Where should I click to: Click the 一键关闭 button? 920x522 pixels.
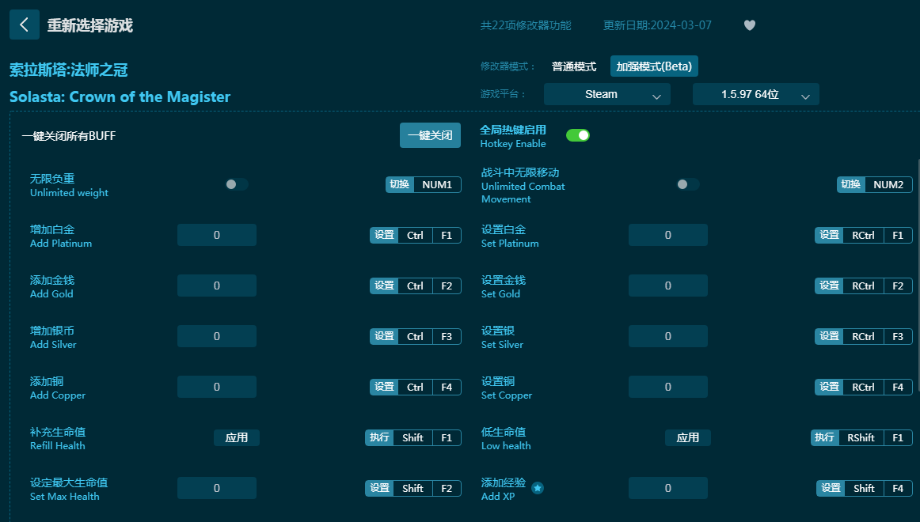pos(430,135)
